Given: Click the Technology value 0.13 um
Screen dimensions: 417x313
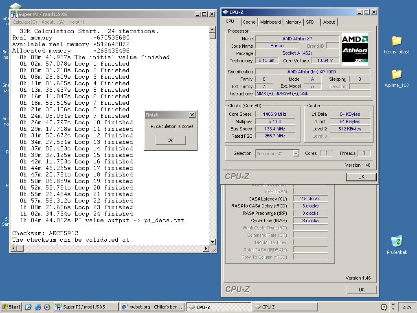Looking at the screenshot, I should [x=266, y=60].
